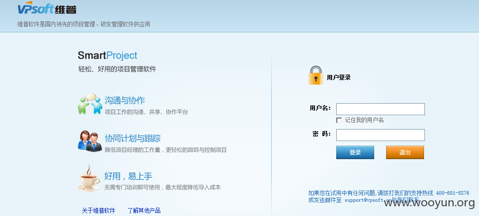Open the 关于维普软件 link
Viewport: 479px width, 216px height.
pyautogui.click(x=98, y=210)
